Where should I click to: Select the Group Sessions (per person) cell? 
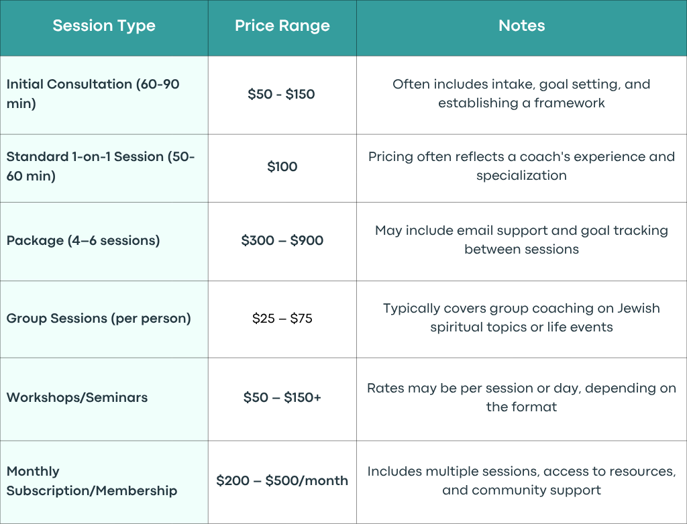pos(104,319)
